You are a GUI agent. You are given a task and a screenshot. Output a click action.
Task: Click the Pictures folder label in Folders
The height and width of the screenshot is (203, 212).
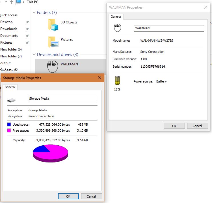tap(67, 39)
